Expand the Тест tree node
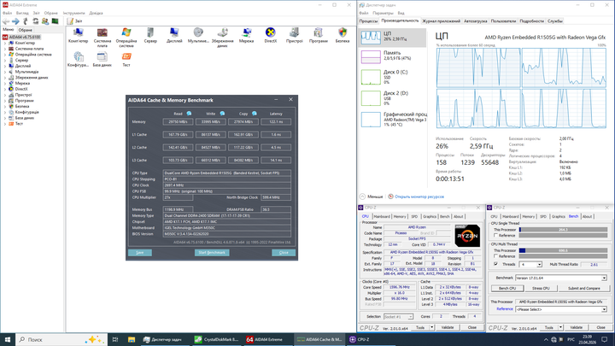615x346 pixels. tap(5, 124)
